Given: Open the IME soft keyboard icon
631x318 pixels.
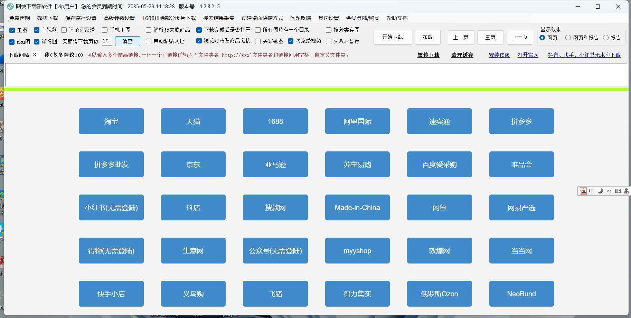Looking at the screenshot, I should click(x=618, y=191).
